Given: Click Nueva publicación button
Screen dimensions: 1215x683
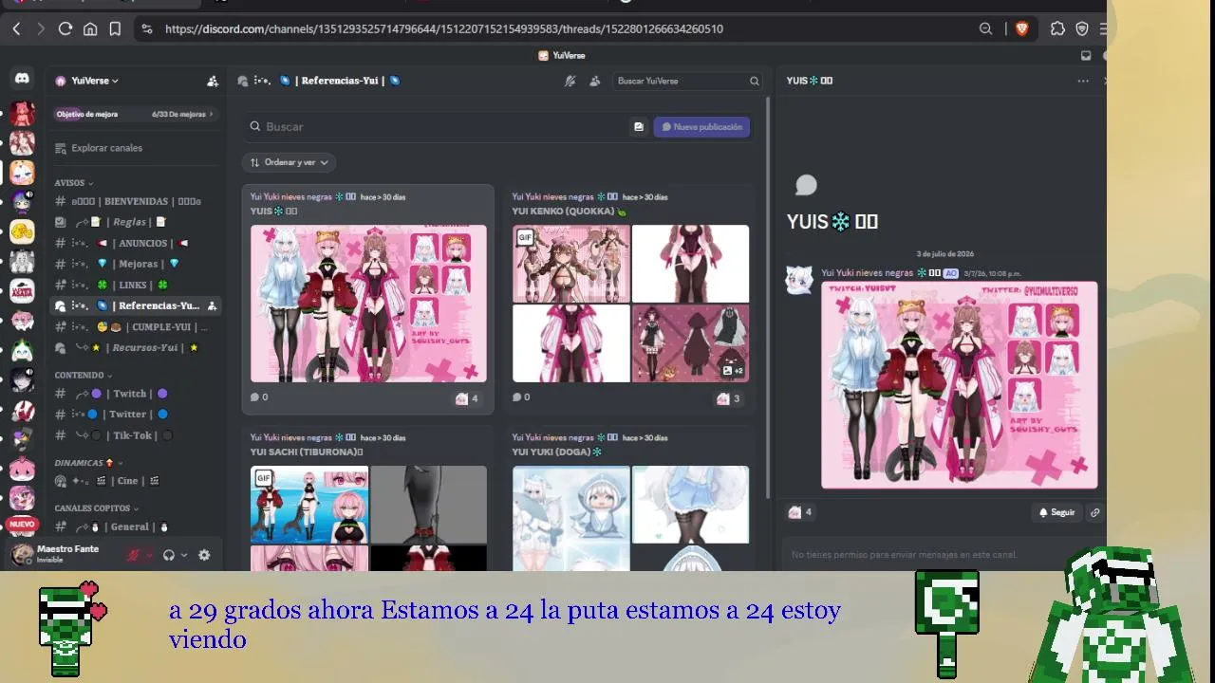Looking at the screenshot, I should click(702, 126).
